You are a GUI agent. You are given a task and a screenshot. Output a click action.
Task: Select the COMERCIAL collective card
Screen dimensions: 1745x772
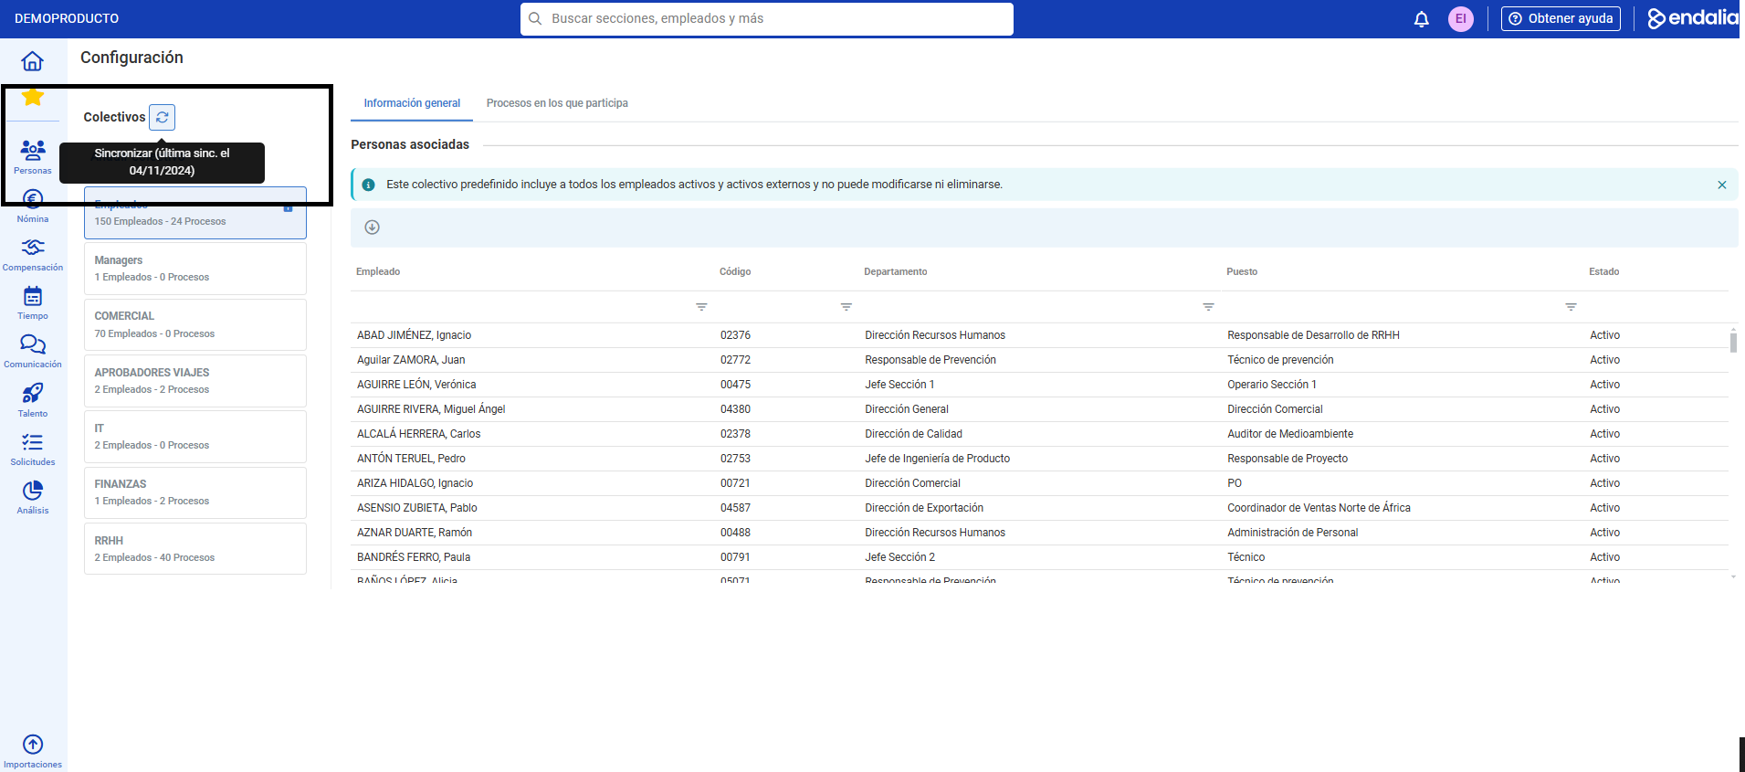[195, 324]
